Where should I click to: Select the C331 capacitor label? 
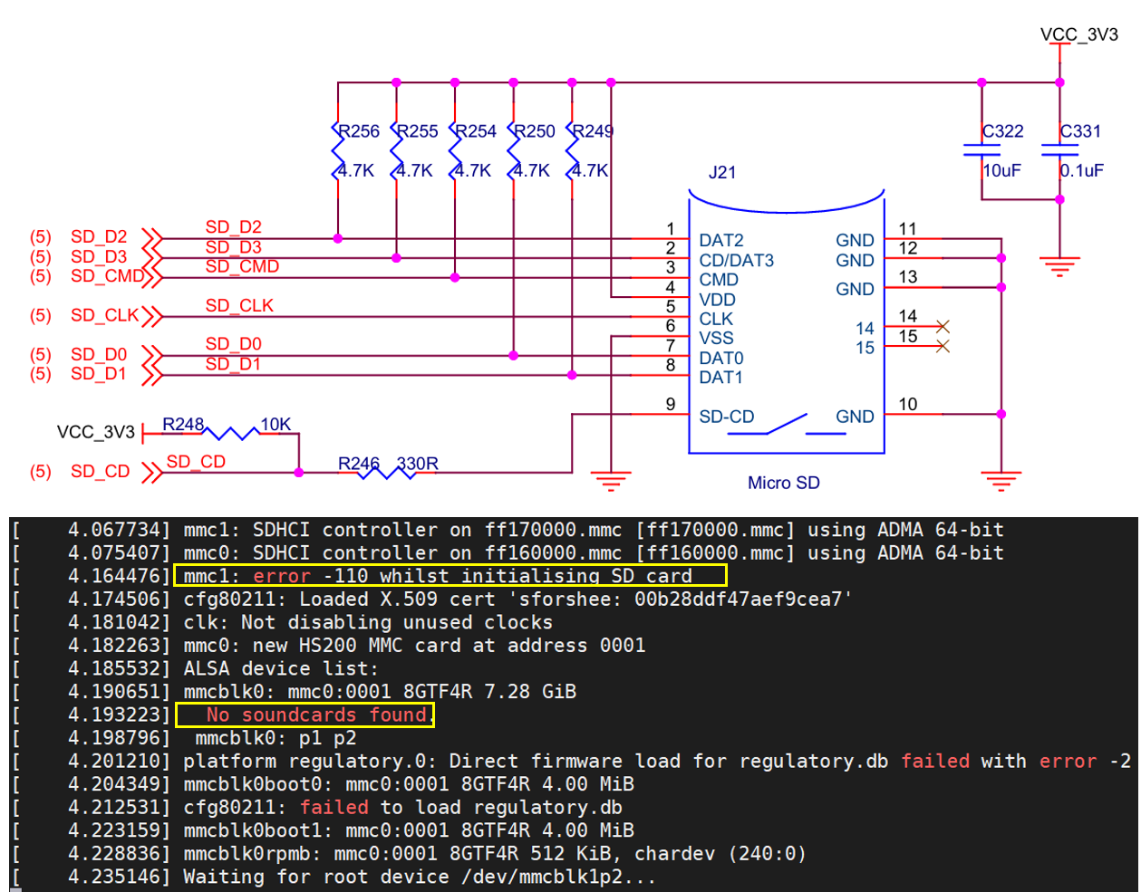point(1081,131)
